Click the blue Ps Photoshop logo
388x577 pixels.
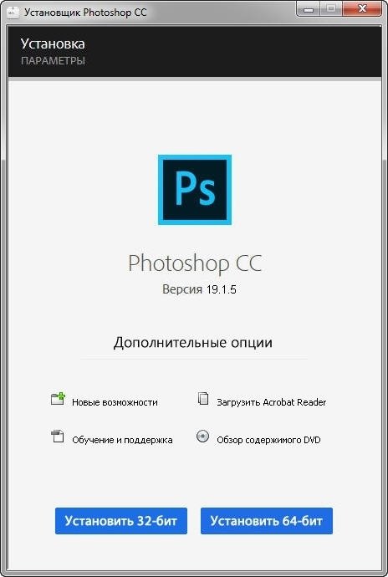(195, 190)
